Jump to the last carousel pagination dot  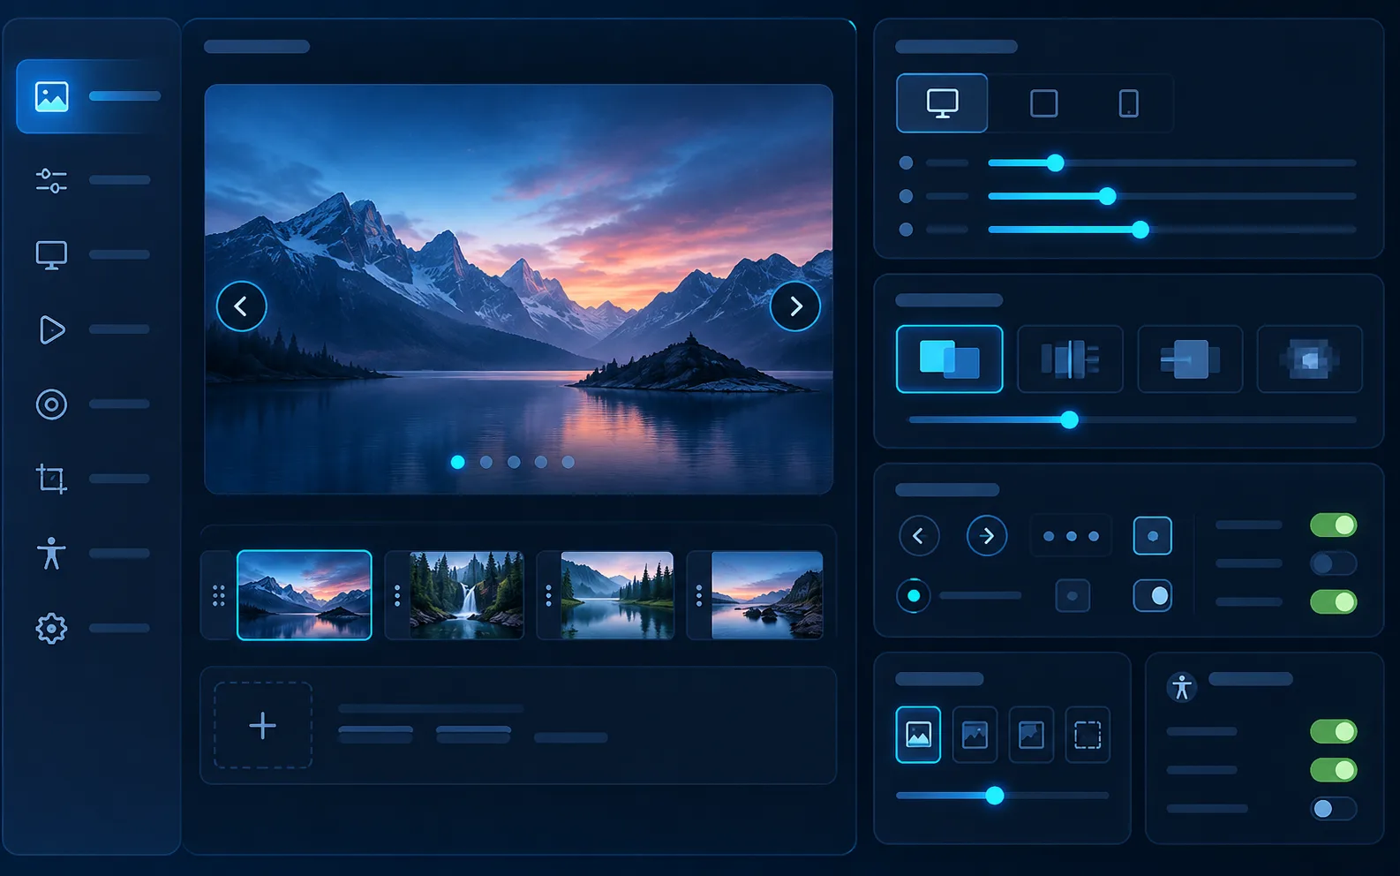coord(568,462)
